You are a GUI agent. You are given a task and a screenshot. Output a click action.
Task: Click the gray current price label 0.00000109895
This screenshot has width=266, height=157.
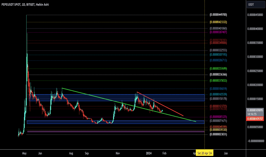(255, 110)
